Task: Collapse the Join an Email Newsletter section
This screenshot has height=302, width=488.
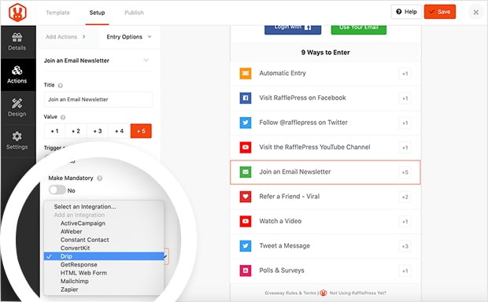Action: 146,61
